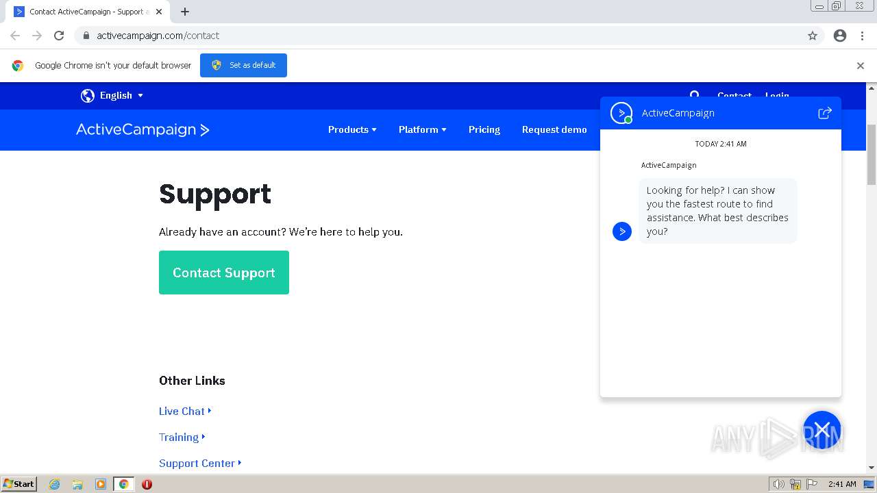Screen dimensions: 877x493
Task: Click the globe language icon
Action: coord(88,96)
